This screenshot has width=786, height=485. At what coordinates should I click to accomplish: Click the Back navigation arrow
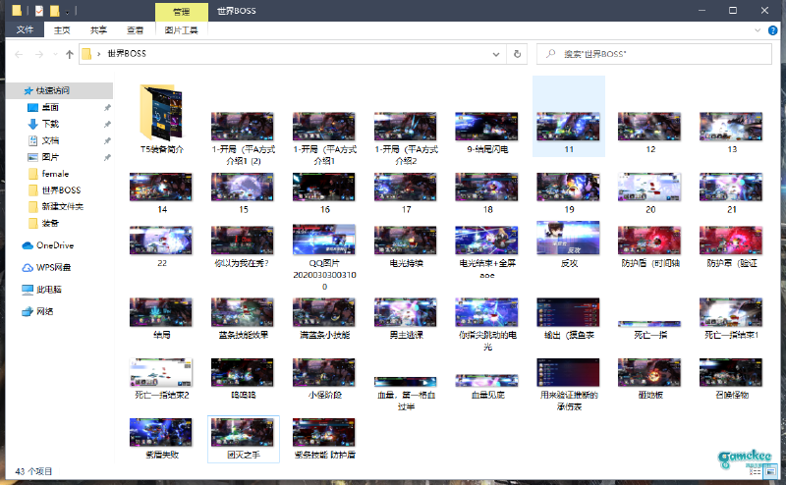[19, 54]
